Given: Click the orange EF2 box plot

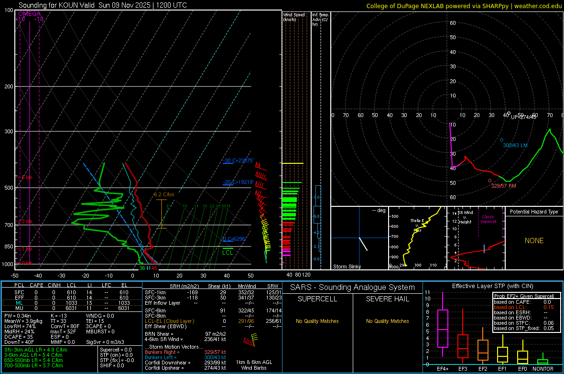Looking at the screenshot, I should tap(483, 346).
